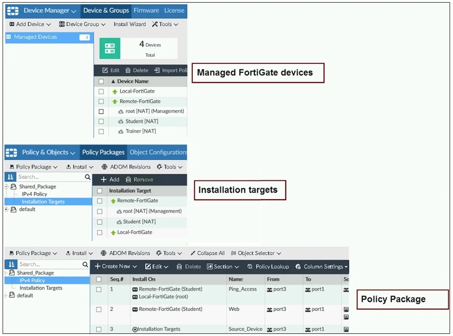Screen dimensions: 453x336
Task: Select IPv4 Policy under Shared_Package in the upper tree
Action: [35, 194]
